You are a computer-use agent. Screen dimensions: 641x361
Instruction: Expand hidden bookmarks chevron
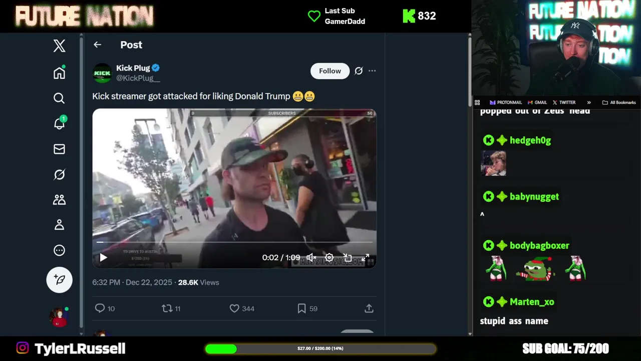[x=589, y=102]
